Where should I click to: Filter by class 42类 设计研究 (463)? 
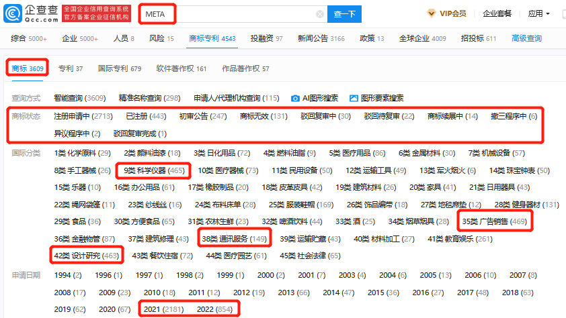86,256
